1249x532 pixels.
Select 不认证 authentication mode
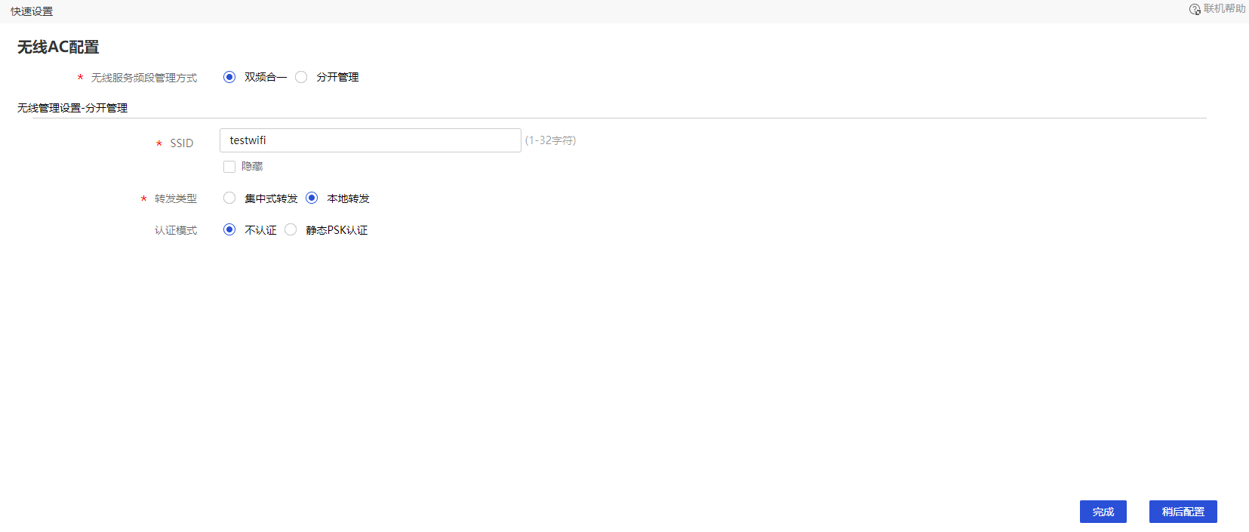pyautogui.click(x=229, y=229)
